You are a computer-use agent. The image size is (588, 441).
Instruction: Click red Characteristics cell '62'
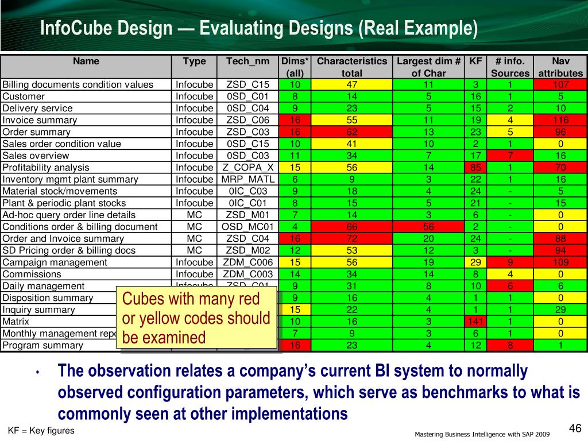pyautogui.click(x=352, y=132)
